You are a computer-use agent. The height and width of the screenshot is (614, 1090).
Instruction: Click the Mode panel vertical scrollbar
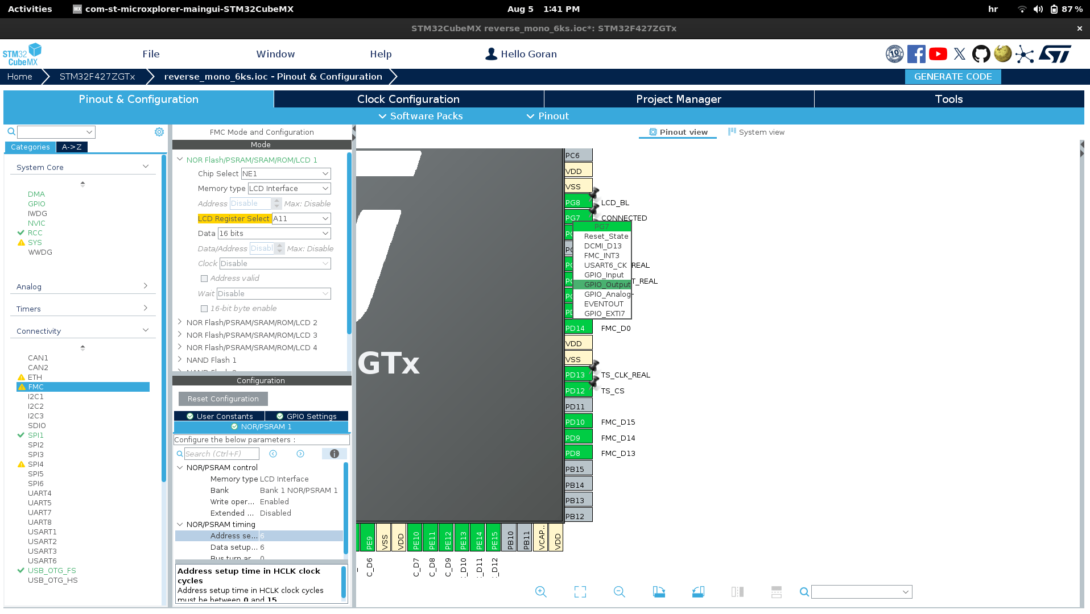coord(349,243)
